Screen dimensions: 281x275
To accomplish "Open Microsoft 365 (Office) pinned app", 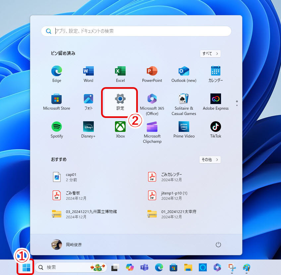I will pyautogui.click(x=152, y=104).
